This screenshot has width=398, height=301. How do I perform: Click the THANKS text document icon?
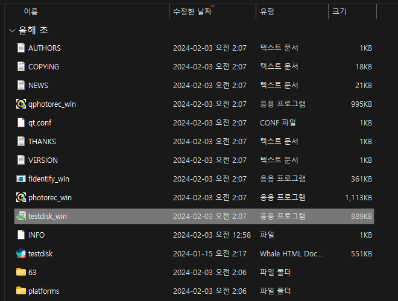[21, 141]
